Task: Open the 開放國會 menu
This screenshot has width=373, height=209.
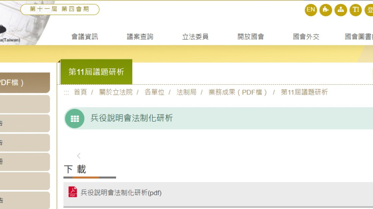Action: (251, 37)
